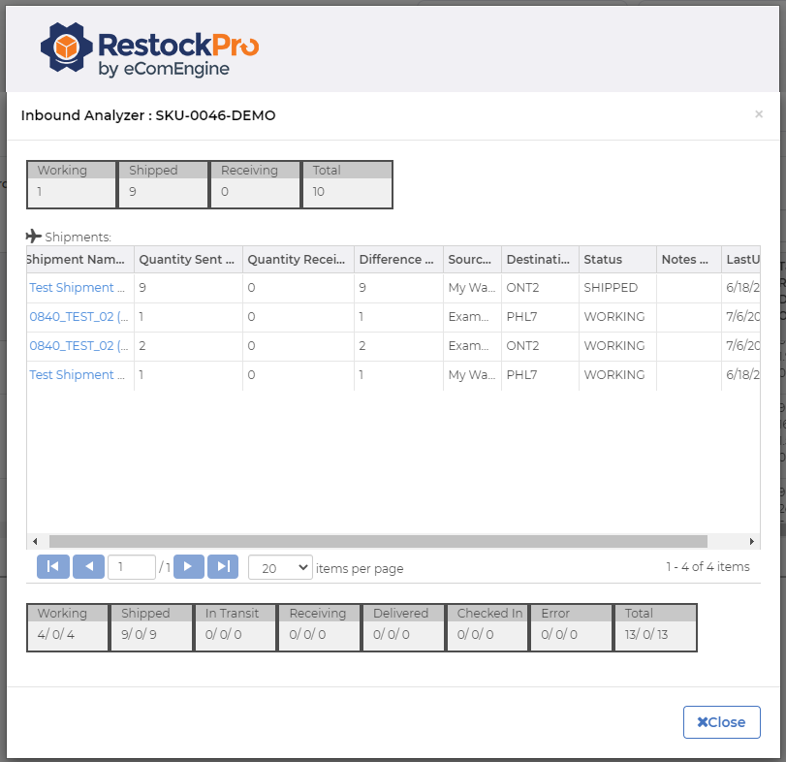Go to first page of shipments
786x762 pixels.
tap(52, 567)
